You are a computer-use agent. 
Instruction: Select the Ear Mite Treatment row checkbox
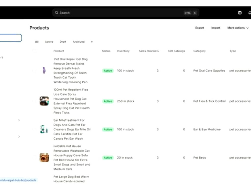(34, 129)
